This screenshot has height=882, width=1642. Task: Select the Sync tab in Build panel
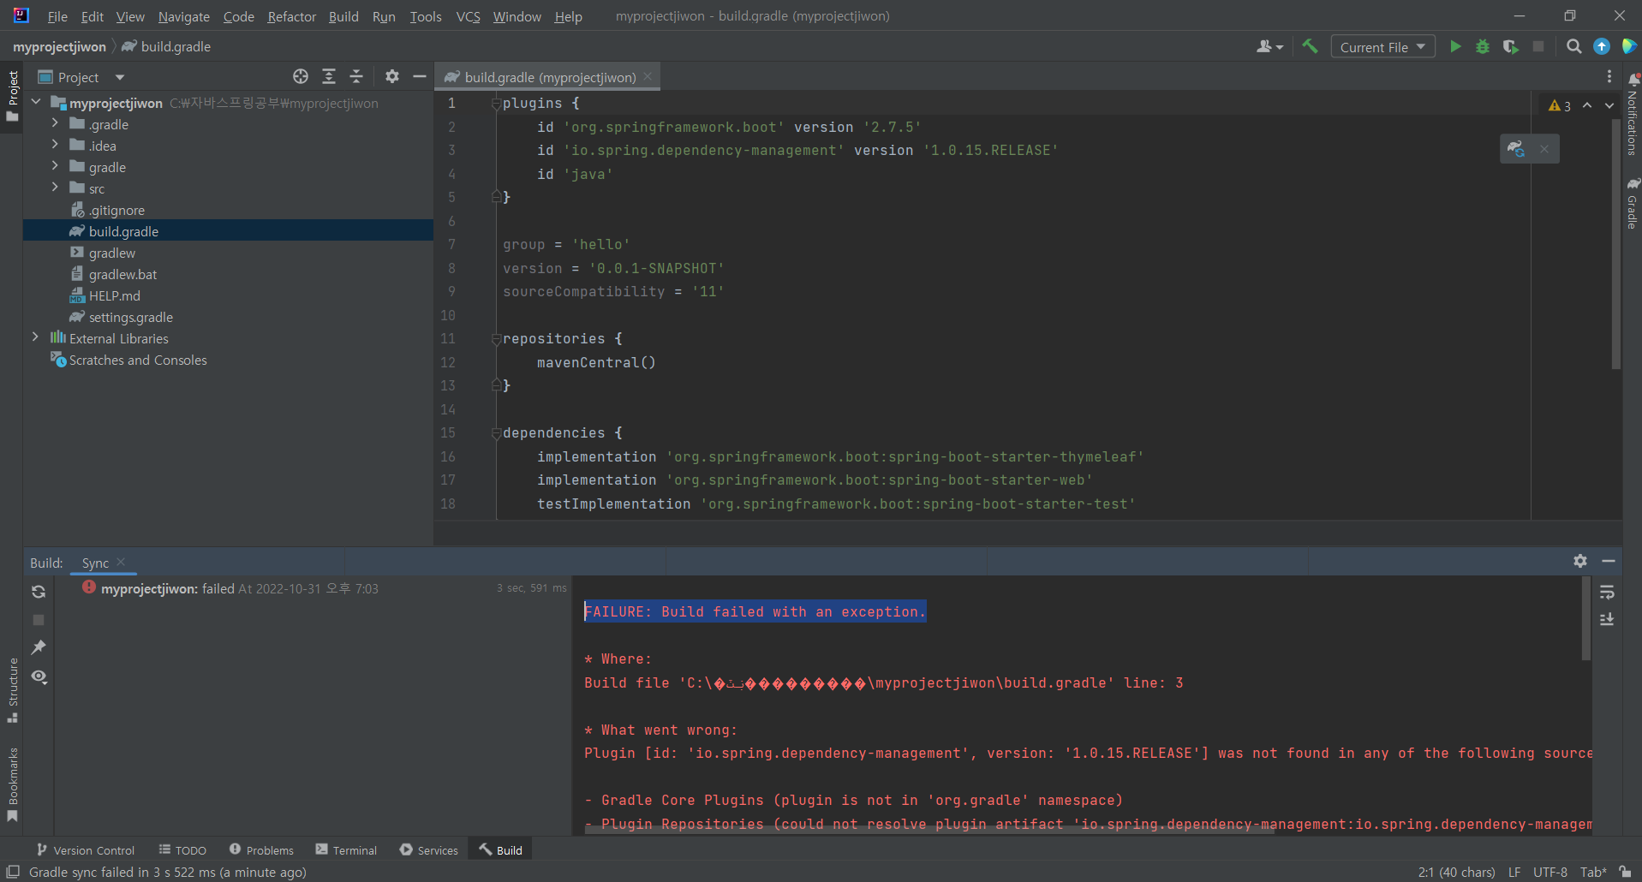pos(95,563)
